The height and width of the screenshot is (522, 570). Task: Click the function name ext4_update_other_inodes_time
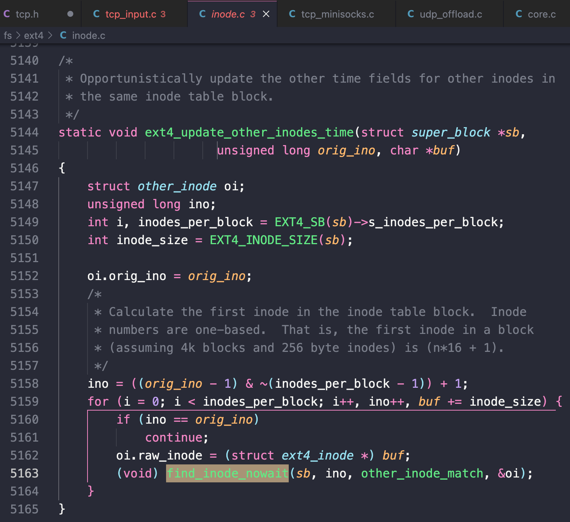pyautogui.click(x=249, y=132)
